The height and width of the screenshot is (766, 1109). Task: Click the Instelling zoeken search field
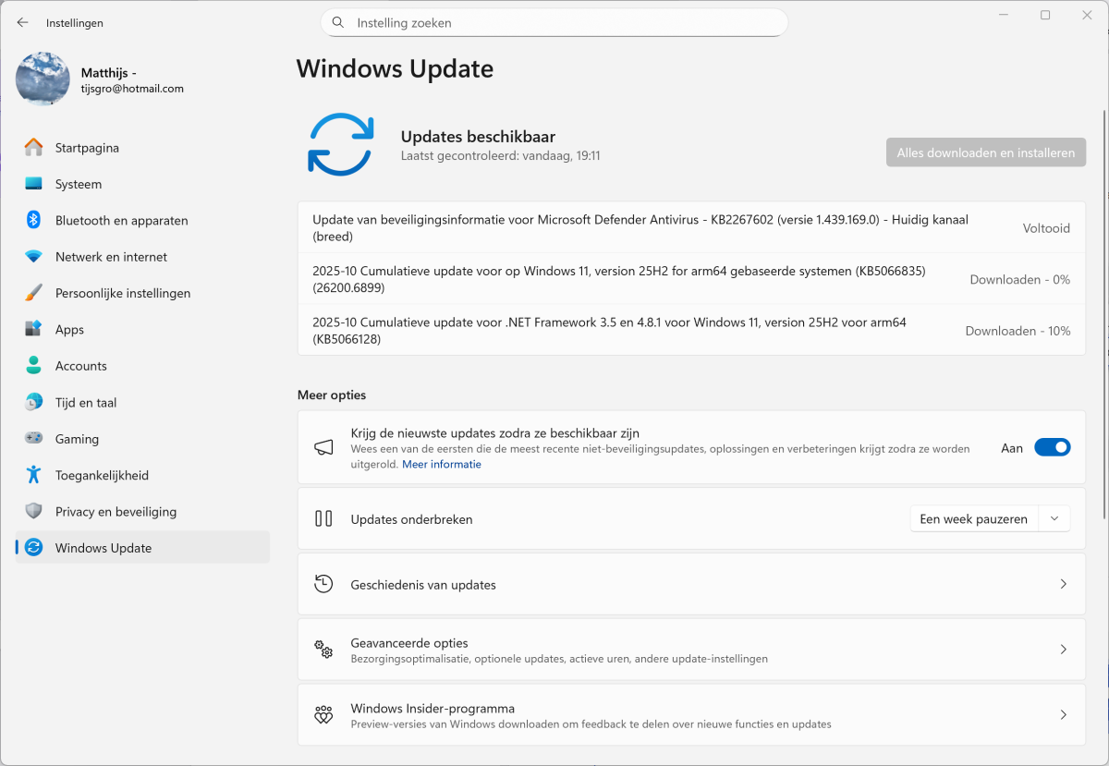(x=554, y=22)
